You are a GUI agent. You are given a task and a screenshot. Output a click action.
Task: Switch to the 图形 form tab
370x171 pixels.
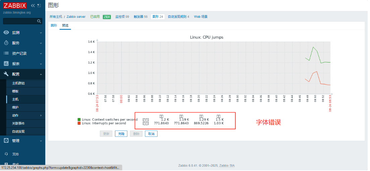click(x=54, y=26)
